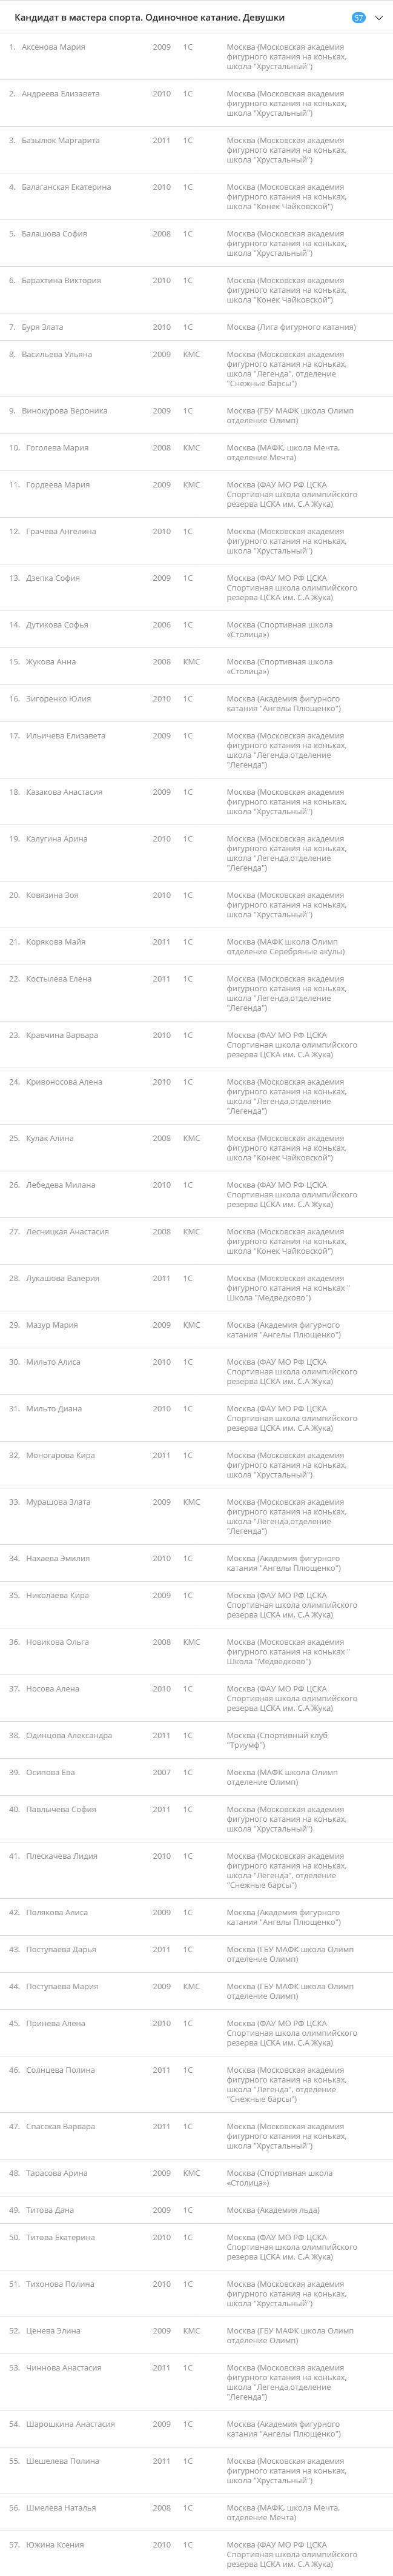Open the Васильева Ульяна entry
393x2576 pixels.
tap(57, 354)
